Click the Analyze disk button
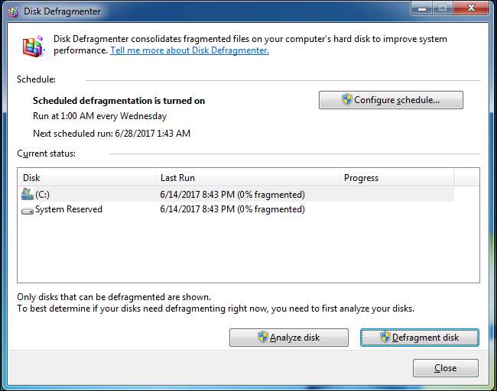 289,338
